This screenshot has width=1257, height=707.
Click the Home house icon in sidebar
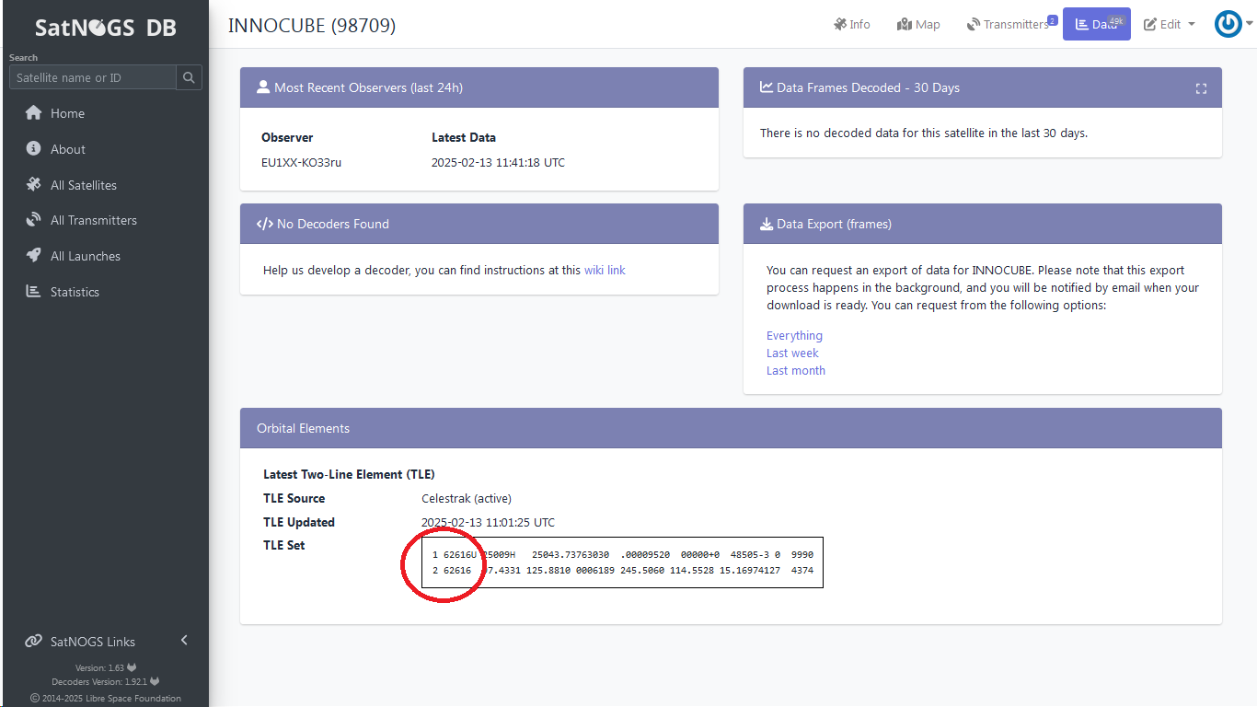click(34, 113)
